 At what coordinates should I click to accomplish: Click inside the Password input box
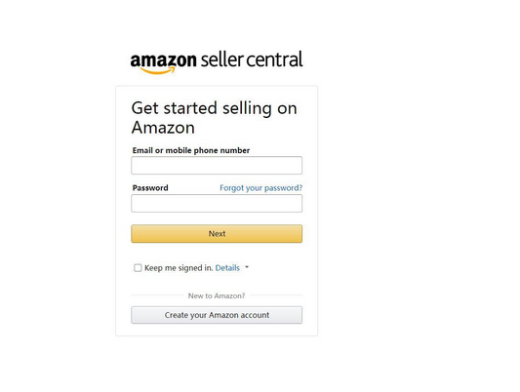217,203
